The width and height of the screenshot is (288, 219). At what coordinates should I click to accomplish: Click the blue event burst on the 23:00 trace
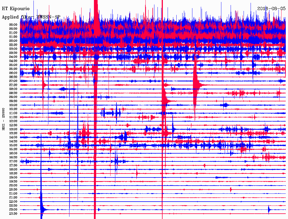[x=42, y=209]
